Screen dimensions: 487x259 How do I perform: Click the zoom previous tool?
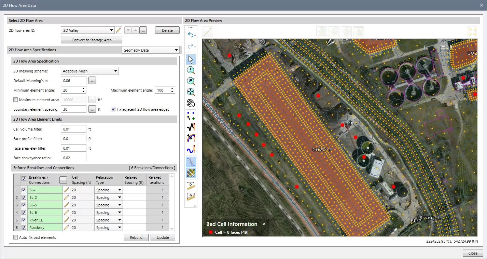click(191, 81)
